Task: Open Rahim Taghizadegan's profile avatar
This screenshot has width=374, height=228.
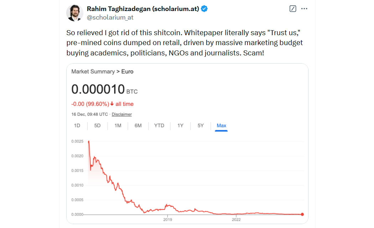Action: [x=75, y=13]
